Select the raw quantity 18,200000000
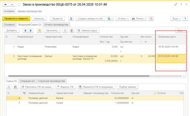 pyautogui.click(x=120, y=98)
